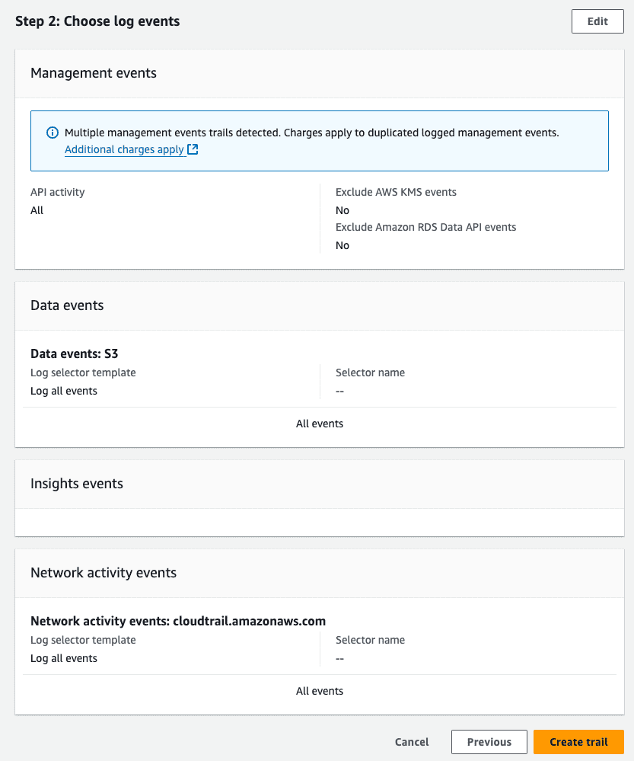The image size is (634, 761).
Task: Select the API activity value reading All
Action: coord(37,210)
